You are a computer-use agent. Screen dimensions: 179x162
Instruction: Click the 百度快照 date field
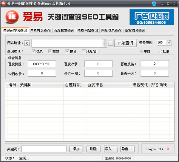(x=42, y=64)
